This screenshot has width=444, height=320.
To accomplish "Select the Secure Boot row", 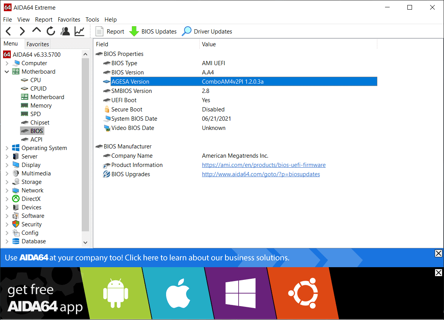I will tap(240, 109).
